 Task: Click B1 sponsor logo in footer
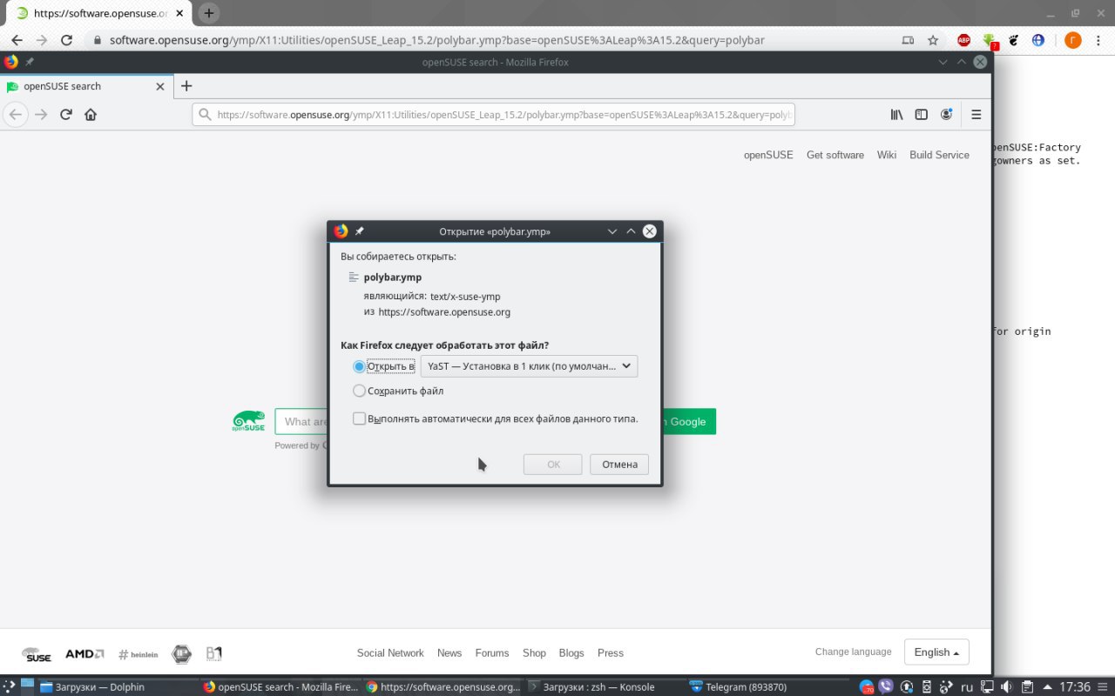214,653
